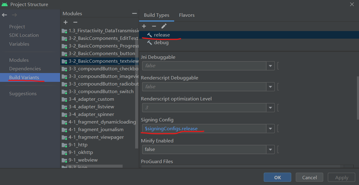
Task: Expand the Minify Enabled dropdown
Action: tap(270, 149)
